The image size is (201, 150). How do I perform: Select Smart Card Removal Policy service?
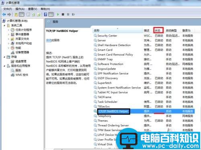(x=115, y=55)
